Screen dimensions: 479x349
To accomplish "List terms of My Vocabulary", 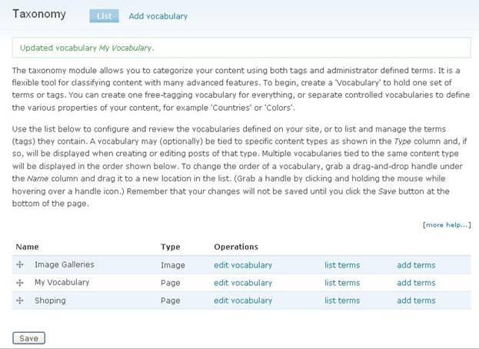I will point(342,283).
